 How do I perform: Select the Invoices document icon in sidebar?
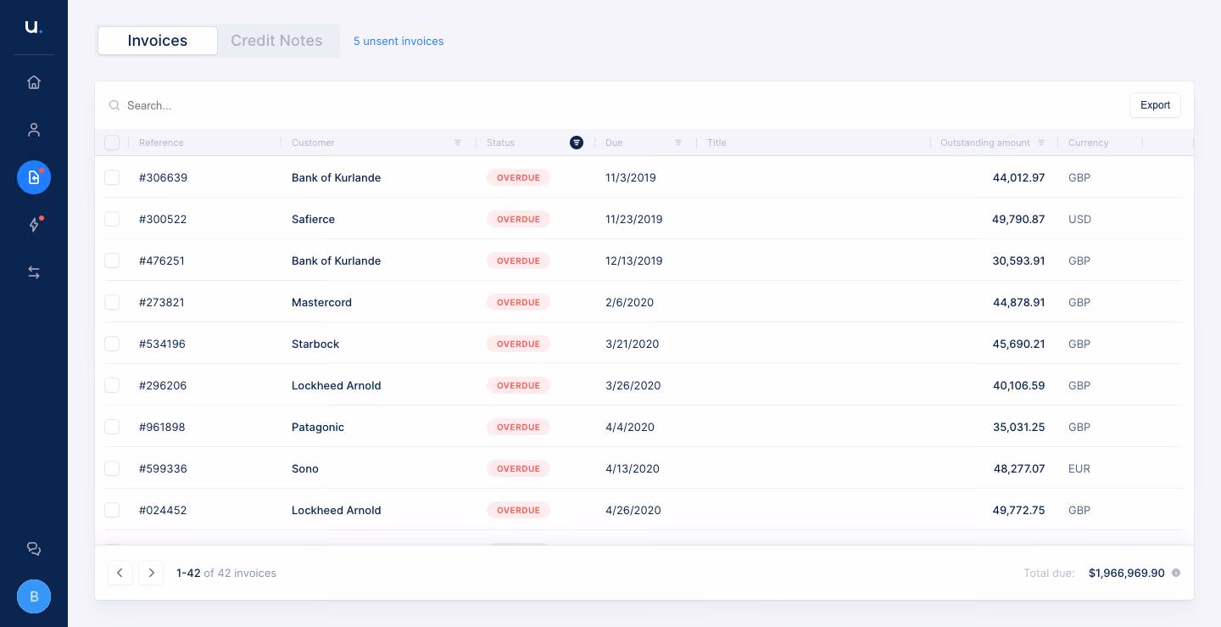click(x=34, y=177)
